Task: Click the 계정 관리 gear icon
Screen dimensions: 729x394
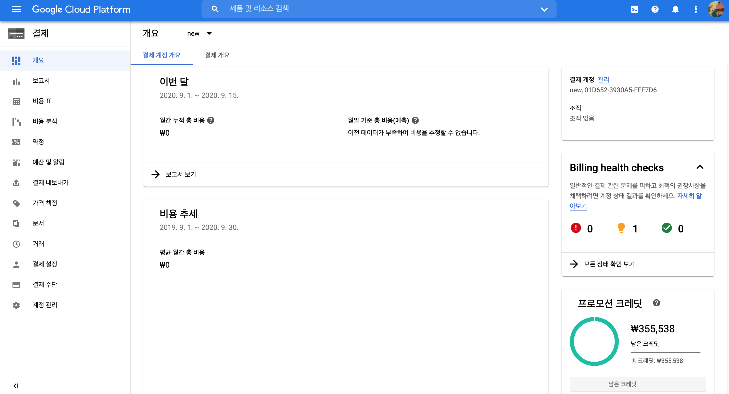Action: [16, 305]
